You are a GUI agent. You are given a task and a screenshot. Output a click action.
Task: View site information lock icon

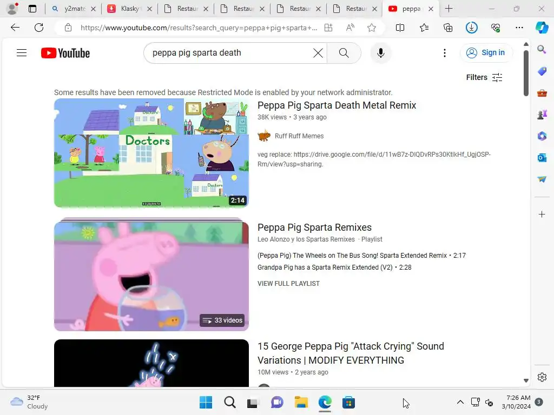(x=68, y=28)
